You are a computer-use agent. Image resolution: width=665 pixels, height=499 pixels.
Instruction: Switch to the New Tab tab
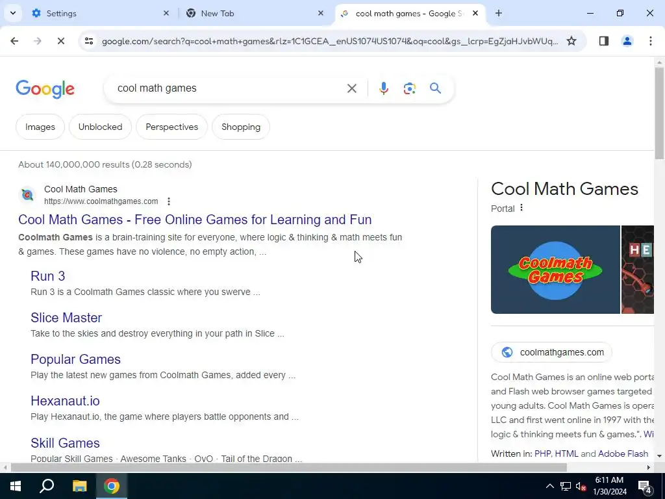coord(255,13)
